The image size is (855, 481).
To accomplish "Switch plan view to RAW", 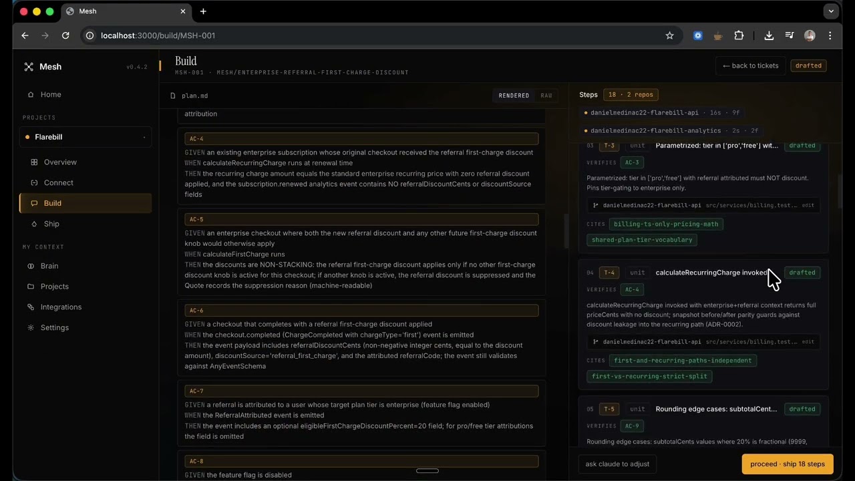I will [546, 96].
